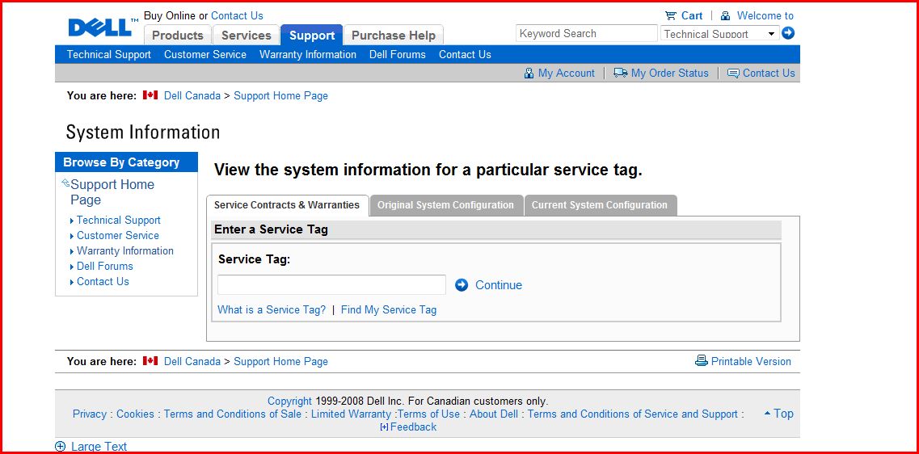Click Customer Service in sidebar
Viewport: 919px width, 454px height.
pyautogui.click(x=118, y=236)
